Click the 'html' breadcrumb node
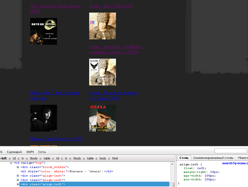Image resolution: width=248 pixels, height=187 pixels. click(x=115, y=158)
